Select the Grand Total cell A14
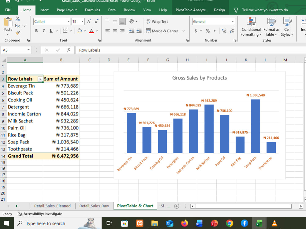Viewport: 306px width, 229px height. point(25,156)
